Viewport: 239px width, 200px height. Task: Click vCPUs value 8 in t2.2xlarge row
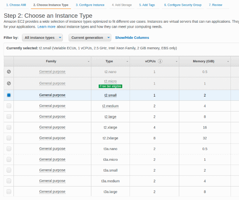click(x=155, y=138)
